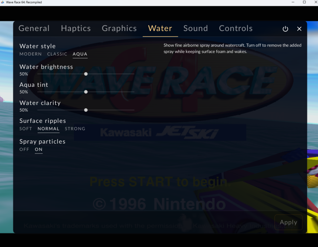318x247 pixels.
Task: Choose Classic water style
Action: pos(57,54)
